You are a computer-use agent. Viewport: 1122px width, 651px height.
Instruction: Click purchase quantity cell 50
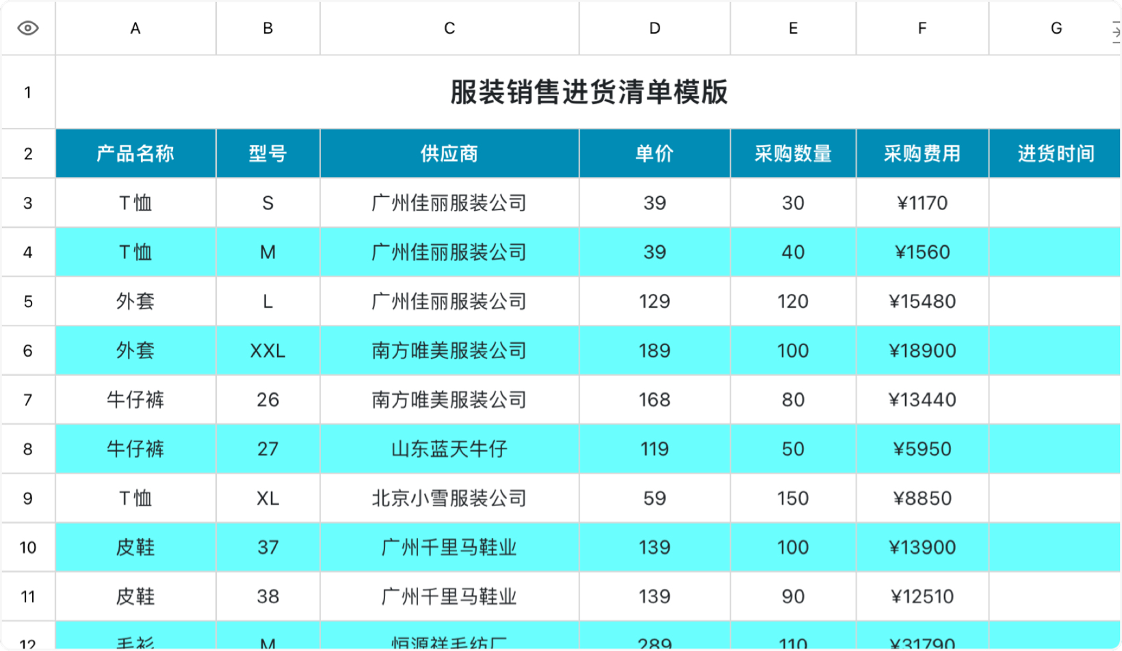793,449
